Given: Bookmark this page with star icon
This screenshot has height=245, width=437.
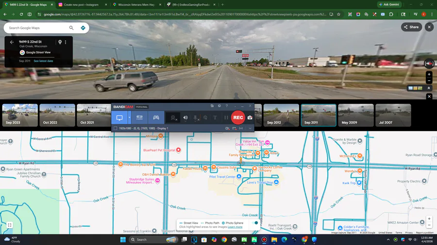Looking at the screenshot, I should click(338, 14).
